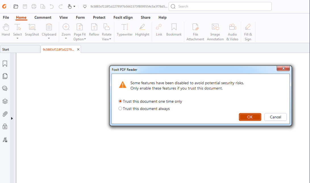Open a file with the folder icon
The height and width of the screenshot is (183, 310).
16,7
